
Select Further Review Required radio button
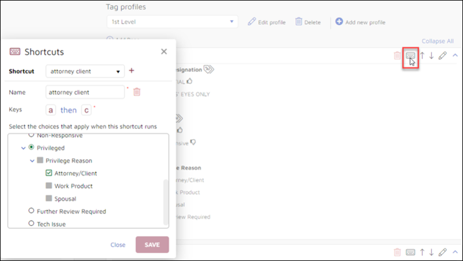tap(31, 210)
